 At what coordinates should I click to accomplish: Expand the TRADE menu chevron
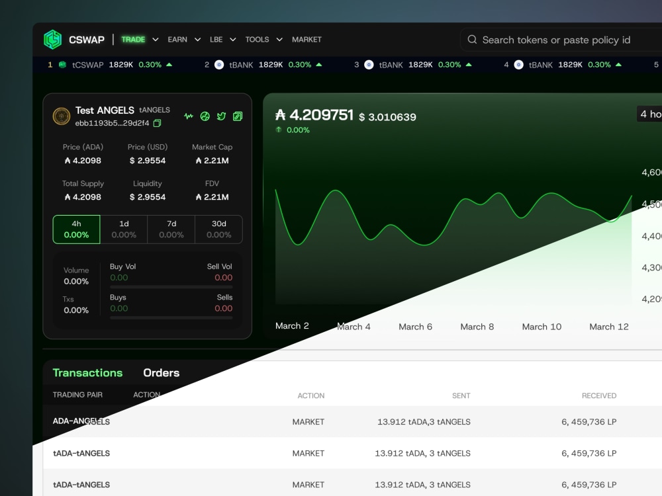coord(156,40)
